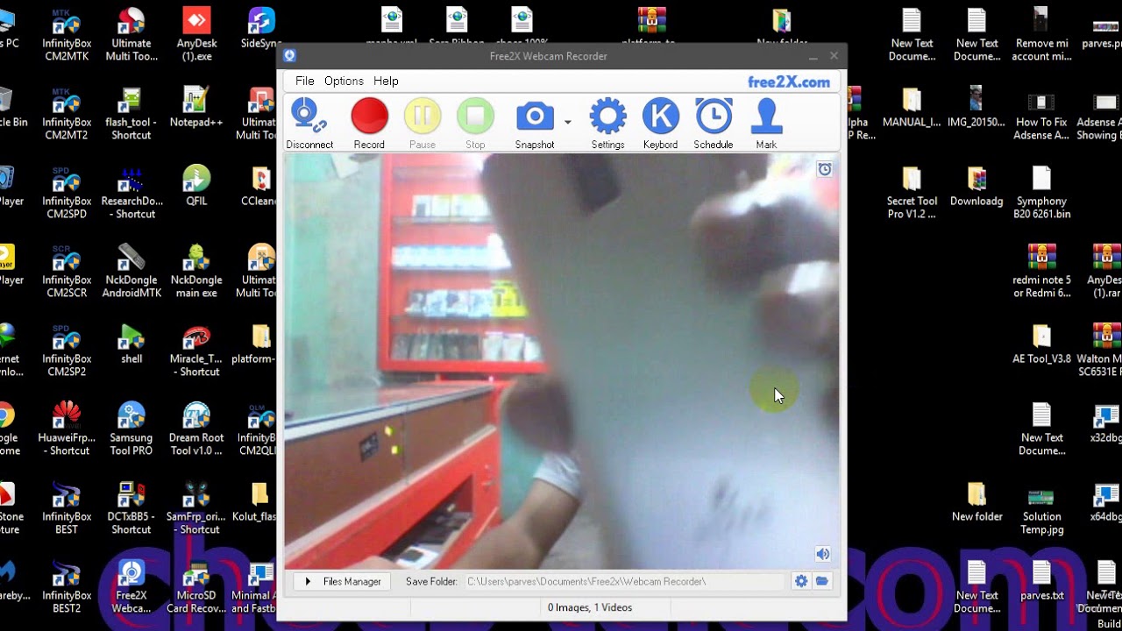The width and height of the screenshot is (1122, 631).
Task: Click the Stop recording icon
Action: point(475,124)
